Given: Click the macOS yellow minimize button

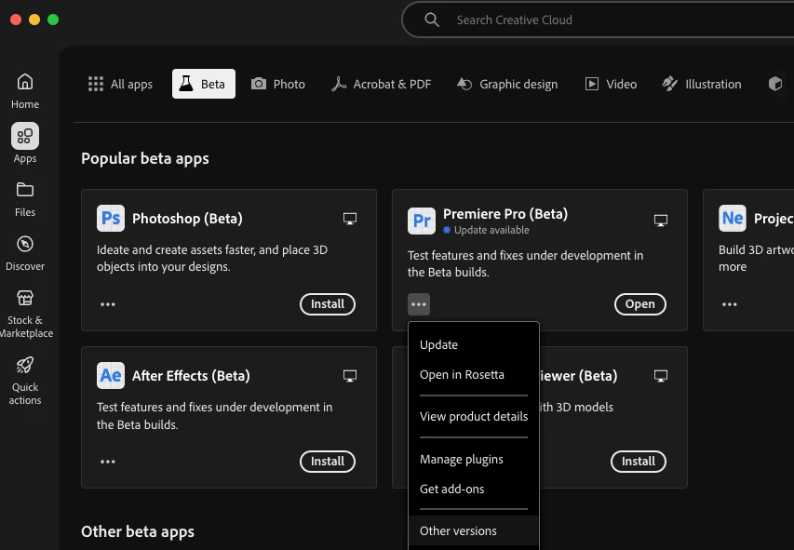Looking at the screenshot, I should coord(34,20).
